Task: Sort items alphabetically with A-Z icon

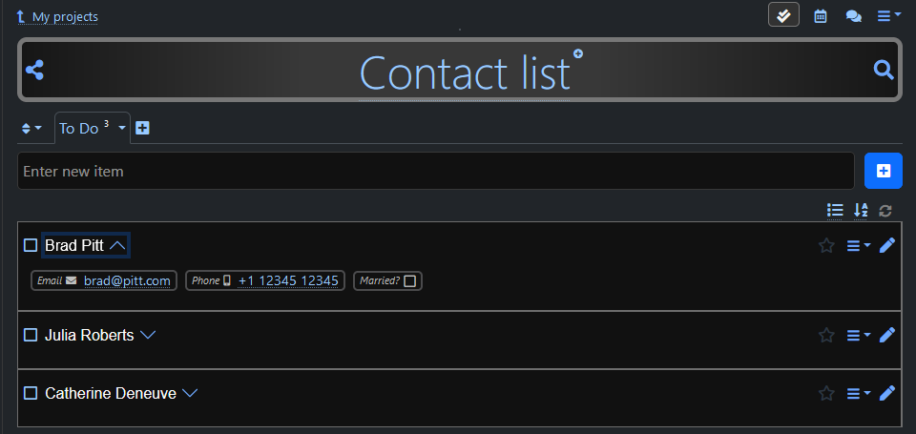Action: coord(861,210)
